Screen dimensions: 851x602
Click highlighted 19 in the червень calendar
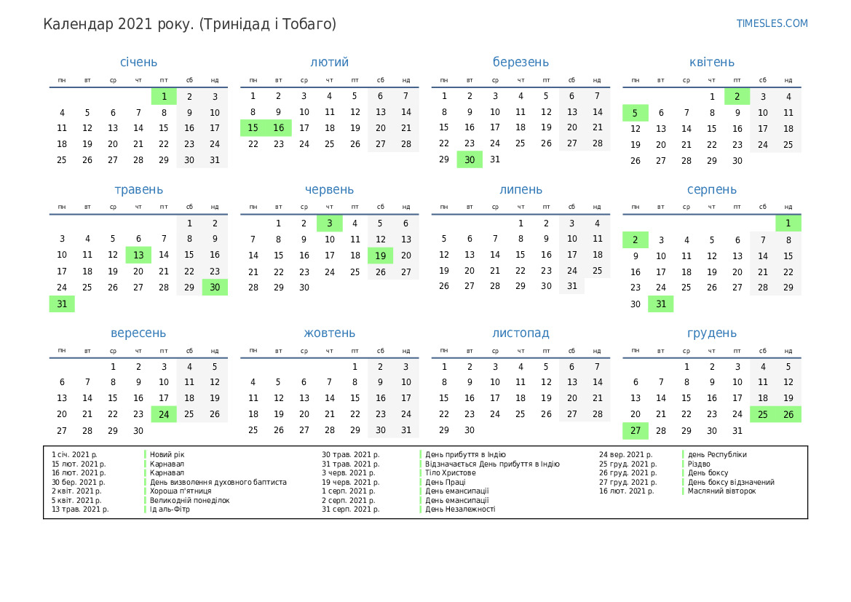[x=380, y=256]
